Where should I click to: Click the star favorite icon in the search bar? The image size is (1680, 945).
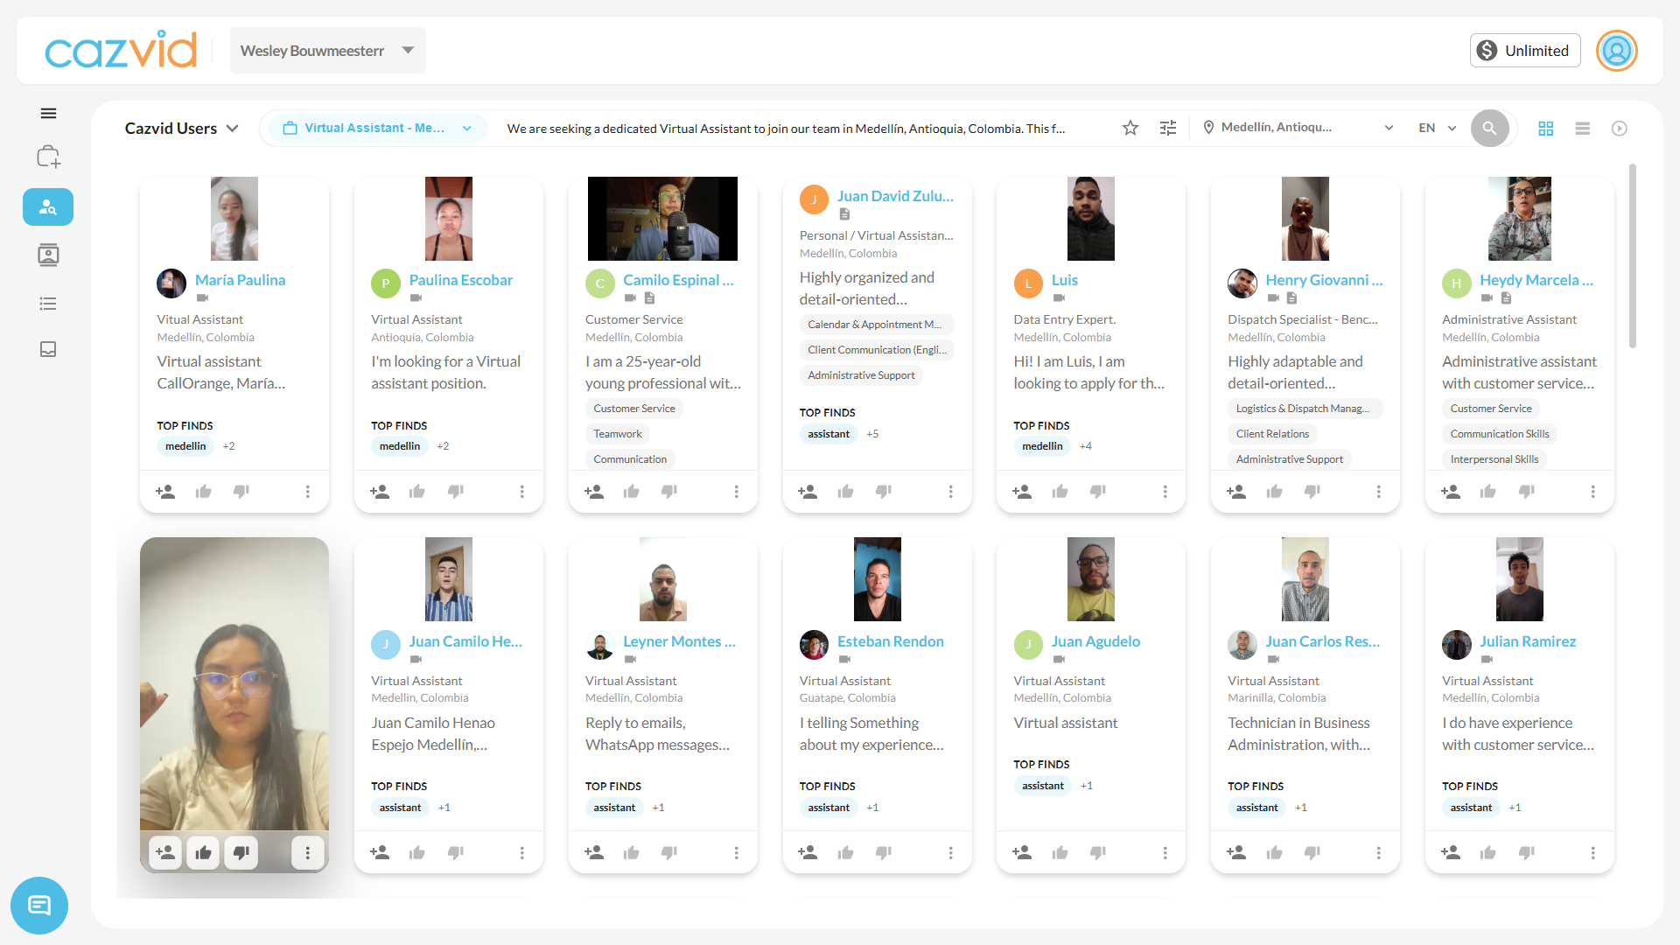tap(1130, 129)
